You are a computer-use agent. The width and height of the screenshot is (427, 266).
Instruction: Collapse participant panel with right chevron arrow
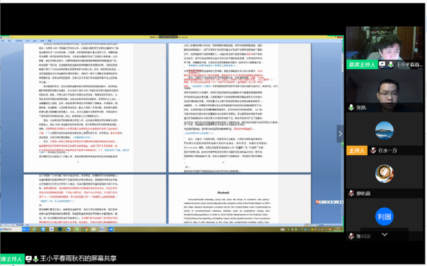tap(340, 134)
